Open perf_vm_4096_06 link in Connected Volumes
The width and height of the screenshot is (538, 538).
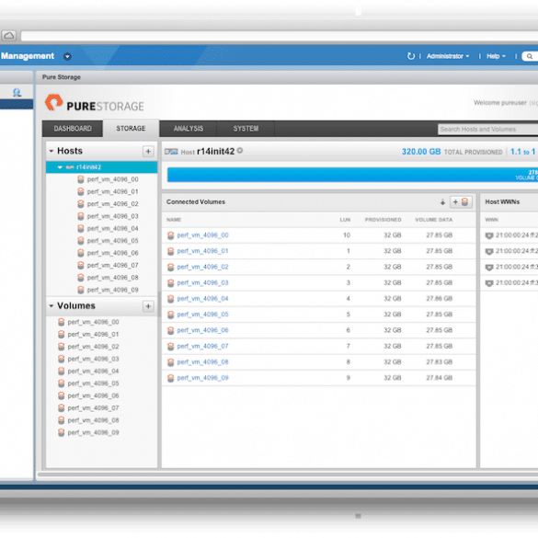coord(202,330)
